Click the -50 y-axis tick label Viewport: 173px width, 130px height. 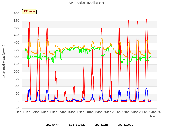click(x=17, y=108)
